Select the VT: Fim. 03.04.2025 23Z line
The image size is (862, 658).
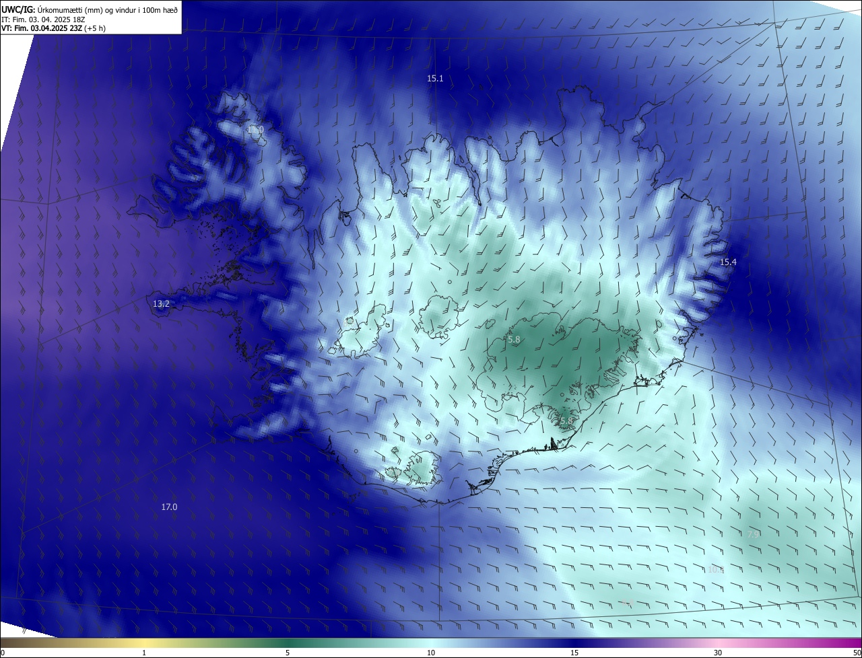pyautogui.click(x=53, y=28)
